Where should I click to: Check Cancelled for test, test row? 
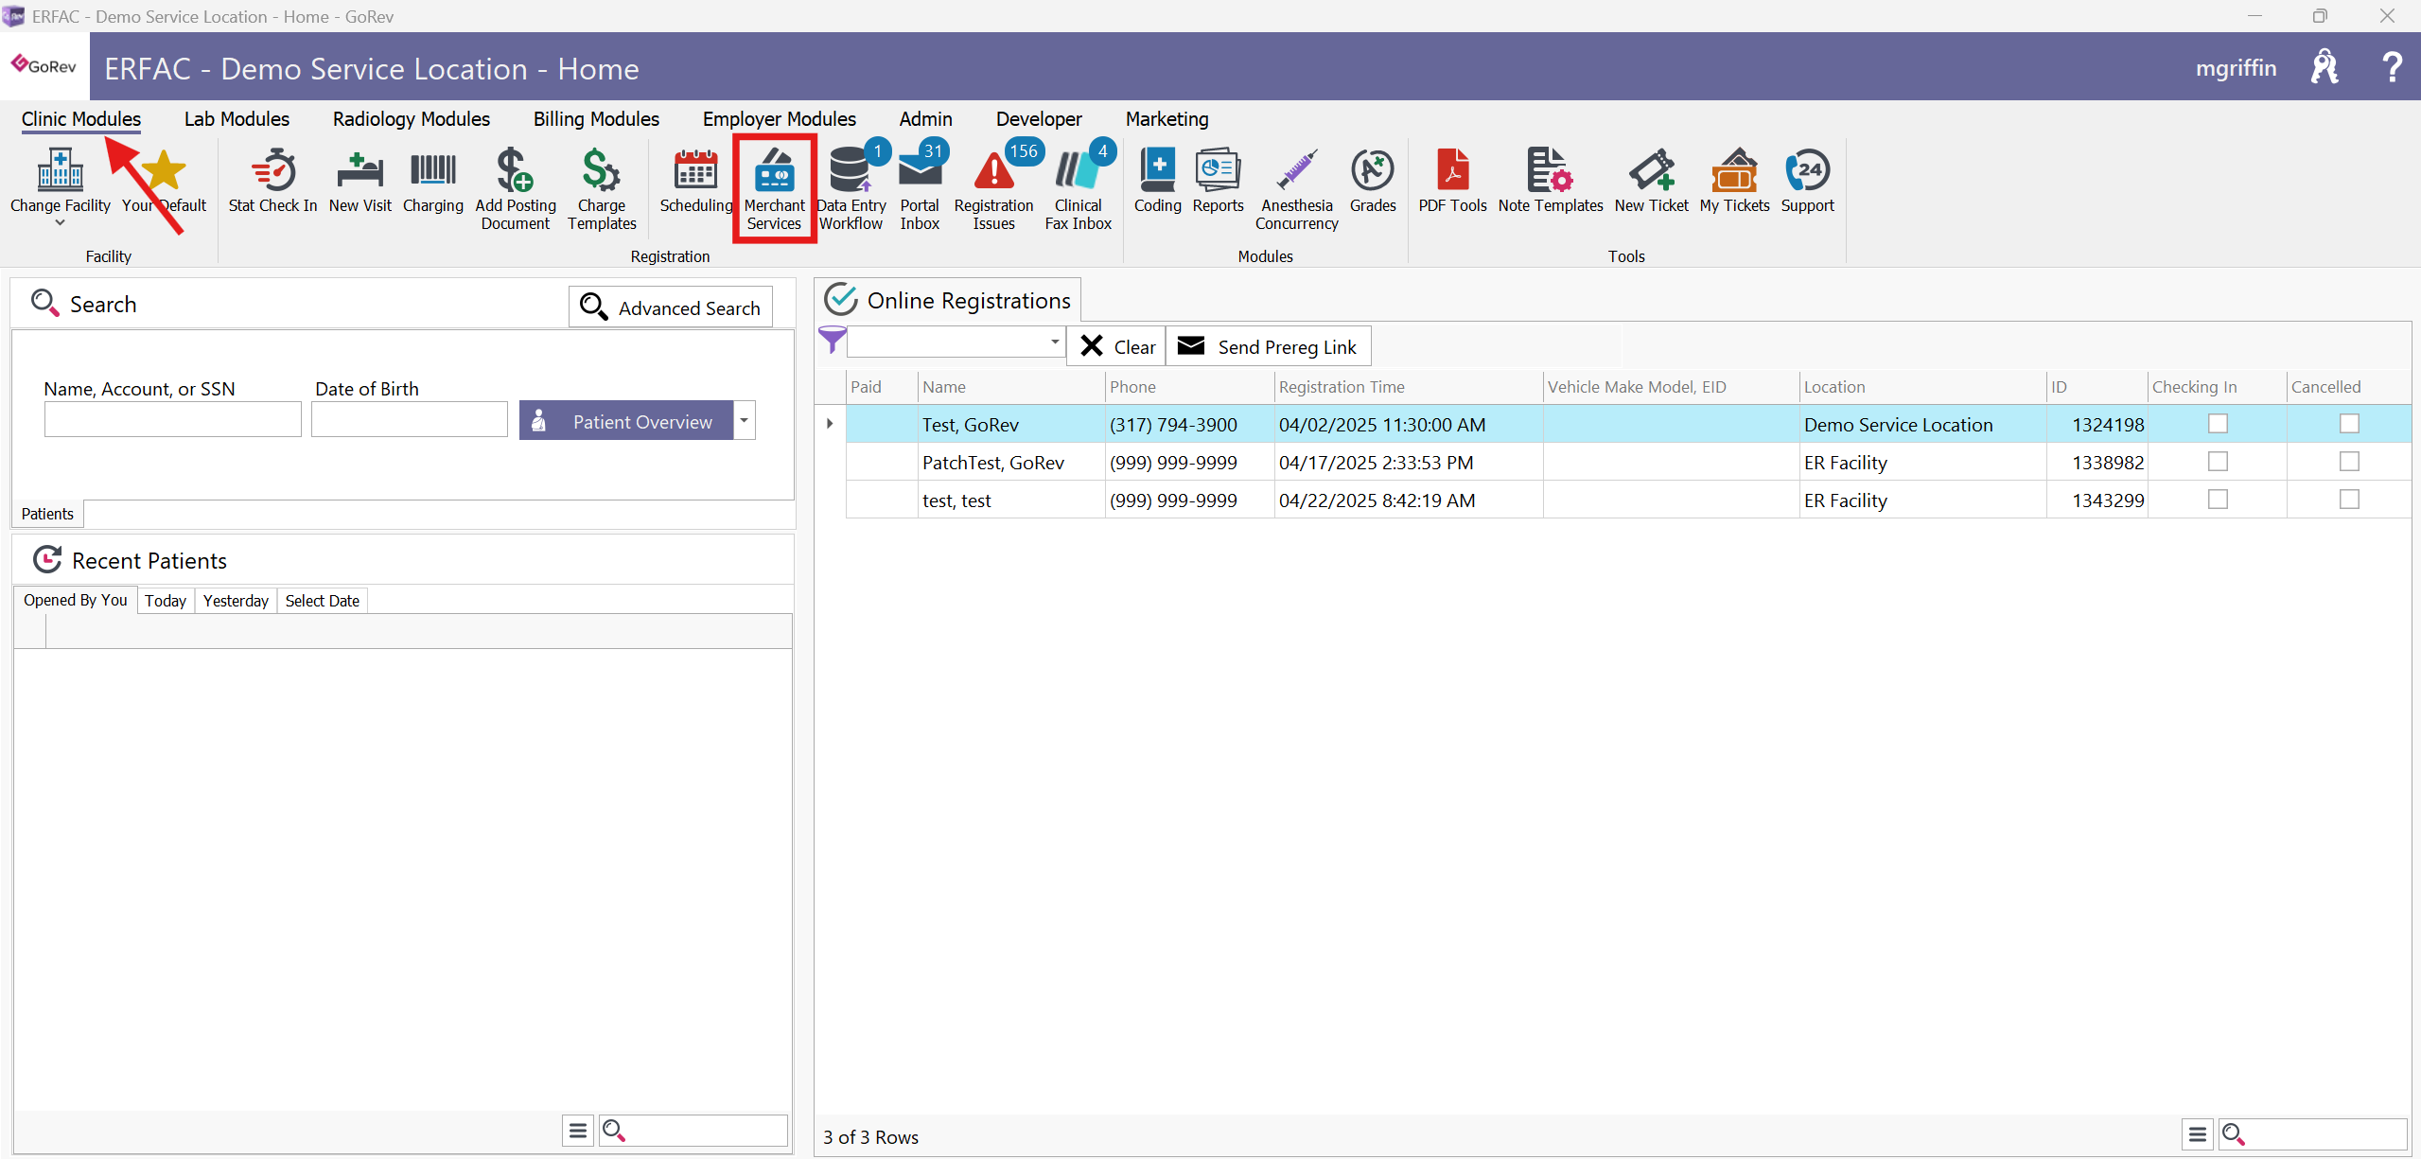pos(2349,500)
